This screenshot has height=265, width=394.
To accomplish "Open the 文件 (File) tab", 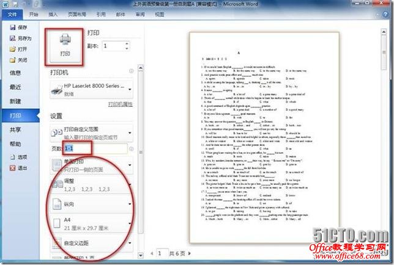I will pos(12,14).
